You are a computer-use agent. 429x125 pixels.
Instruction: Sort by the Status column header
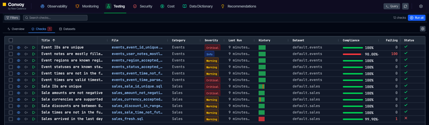[x=409, y=40]
